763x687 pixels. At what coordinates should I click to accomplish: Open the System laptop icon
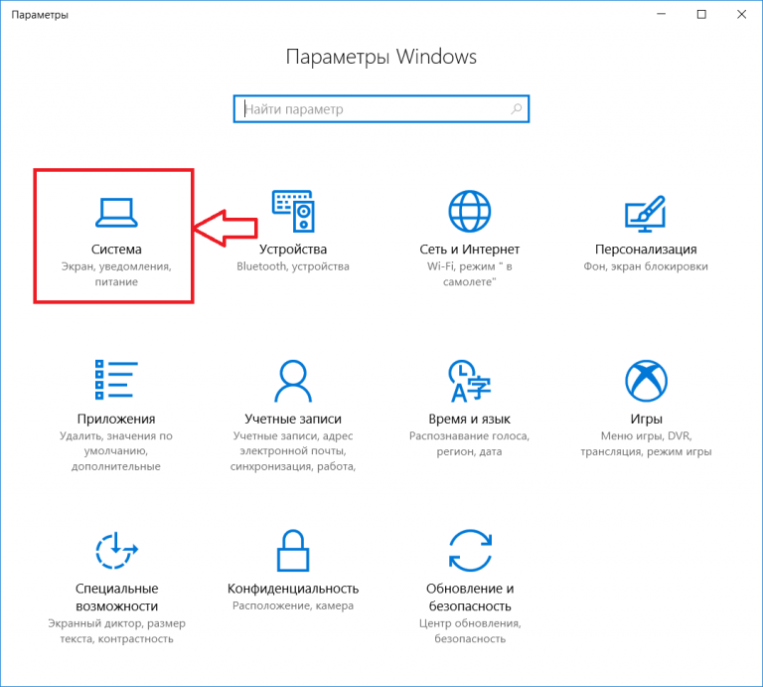click(x=116, y=213)
